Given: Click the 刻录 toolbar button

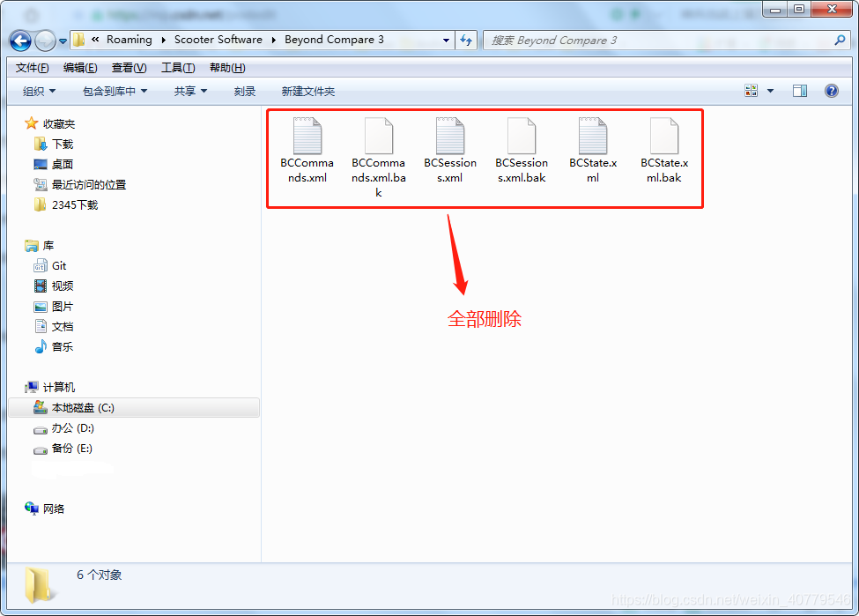Looking at the screenshot, I should [245, 91].
